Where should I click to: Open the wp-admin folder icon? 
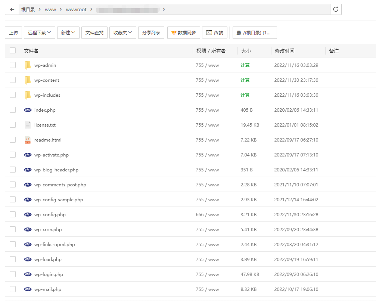click(28, 65)
